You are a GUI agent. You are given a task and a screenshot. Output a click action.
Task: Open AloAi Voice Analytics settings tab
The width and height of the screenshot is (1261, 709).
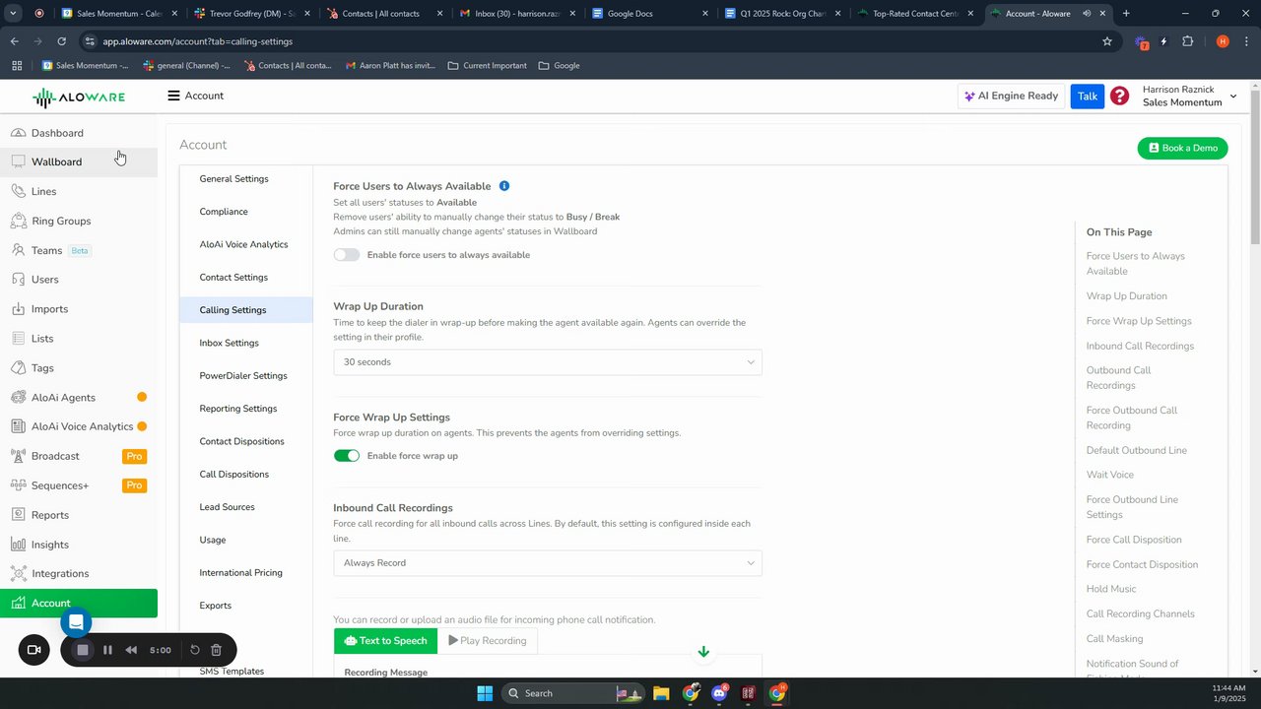click(x=243, y=244)
